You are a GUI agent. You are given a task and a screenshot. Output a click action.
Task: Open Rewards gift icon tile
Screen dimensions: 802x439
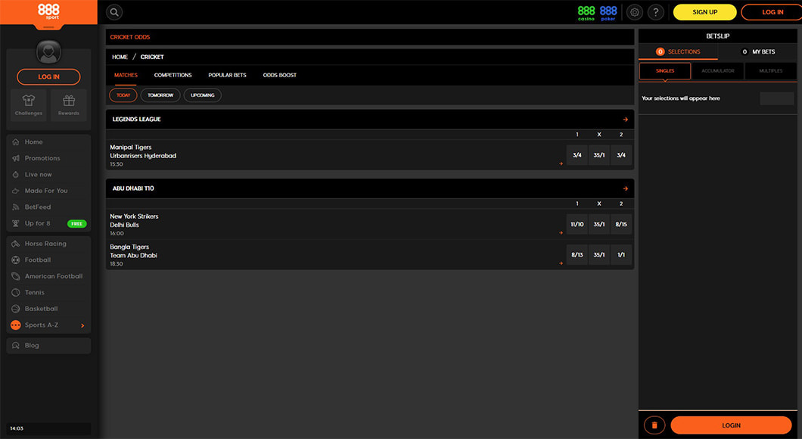tap(69, 105)
